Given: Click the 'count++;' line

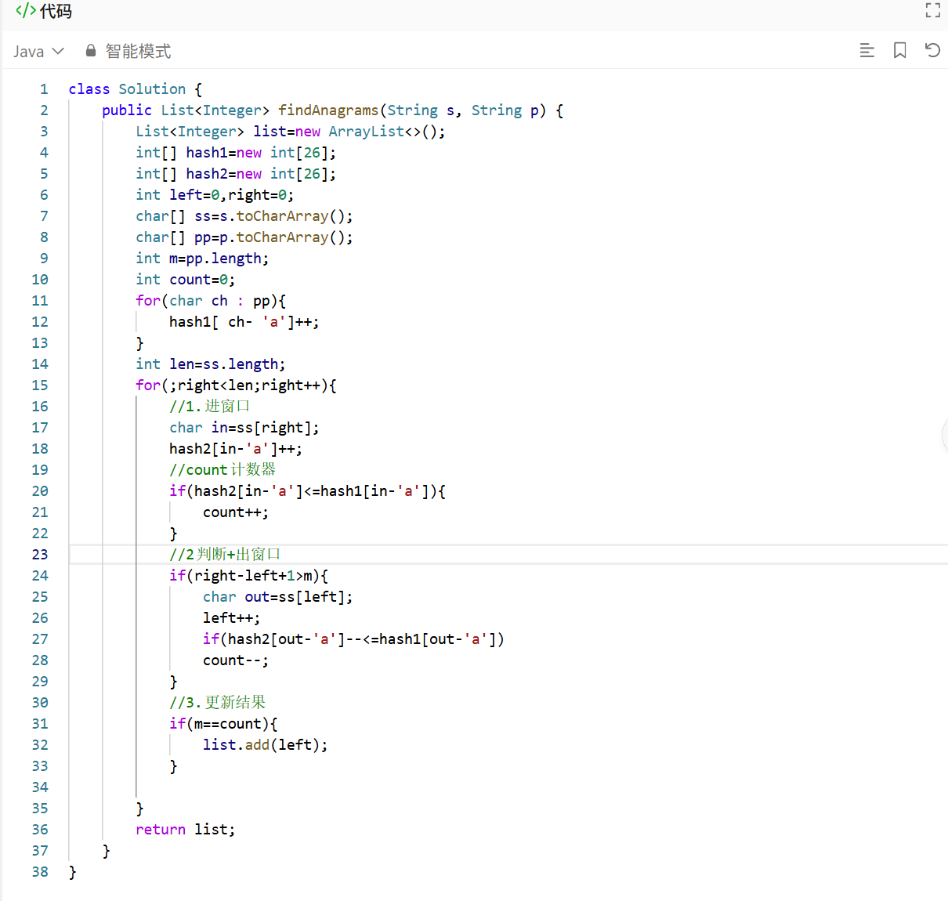Looking at the screenshot, I should pyautogui.click(x=236, y=512).
